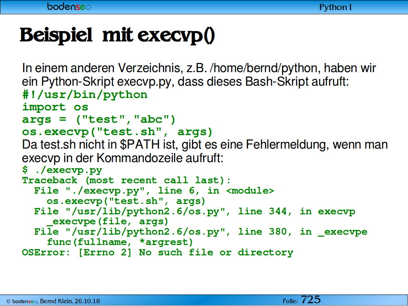Viewport: 408px width, 306px height.
Task: Click the traceback line '_execvpe(file, args)'
Action: coord(108,222)
